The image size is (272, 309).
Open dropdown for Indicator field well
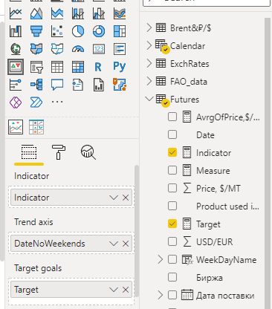[x=114, y=198]
